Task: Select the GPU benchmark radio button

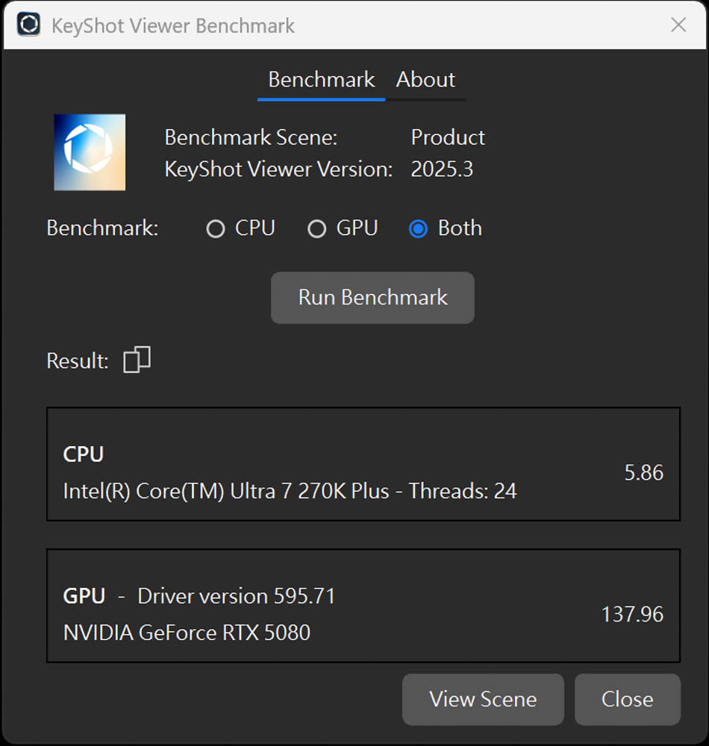Action: click(x=316, y=229)
